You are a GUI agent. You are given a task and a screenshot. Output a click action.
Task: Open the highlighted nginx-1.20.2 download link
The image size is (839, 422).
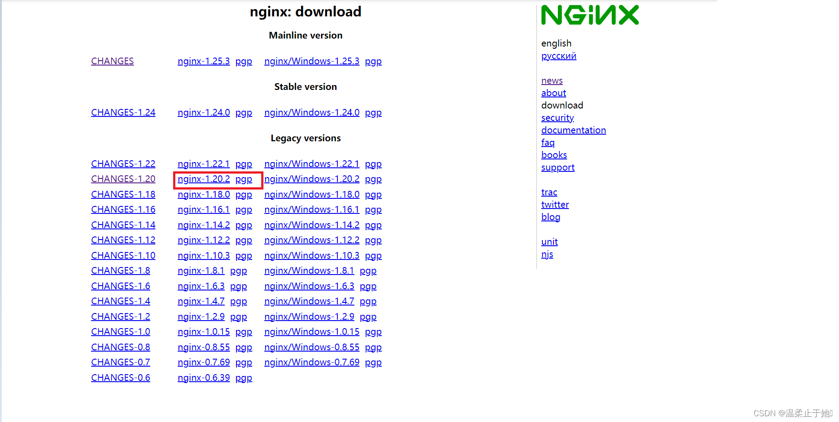pos(203,179)
